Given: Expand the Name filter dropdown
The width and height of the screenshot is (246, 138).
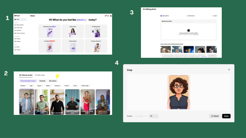Looking at the screenshot, I should tap(48, 86).
